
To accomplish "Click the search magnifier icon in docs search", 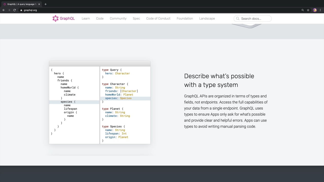I will [x=238, y=18].
